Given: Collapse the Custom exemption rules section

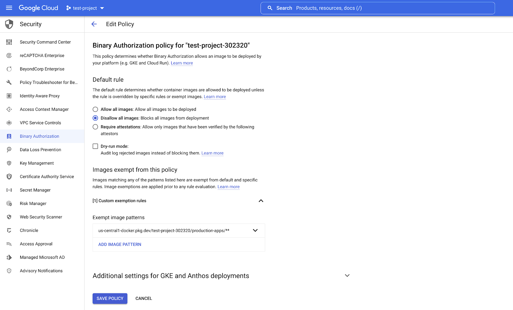Looking at the screenshot, I should tap(261, 201).
